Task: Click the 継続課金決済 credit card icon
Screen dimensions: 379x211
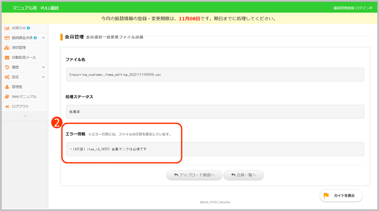Action: (7, 37)
